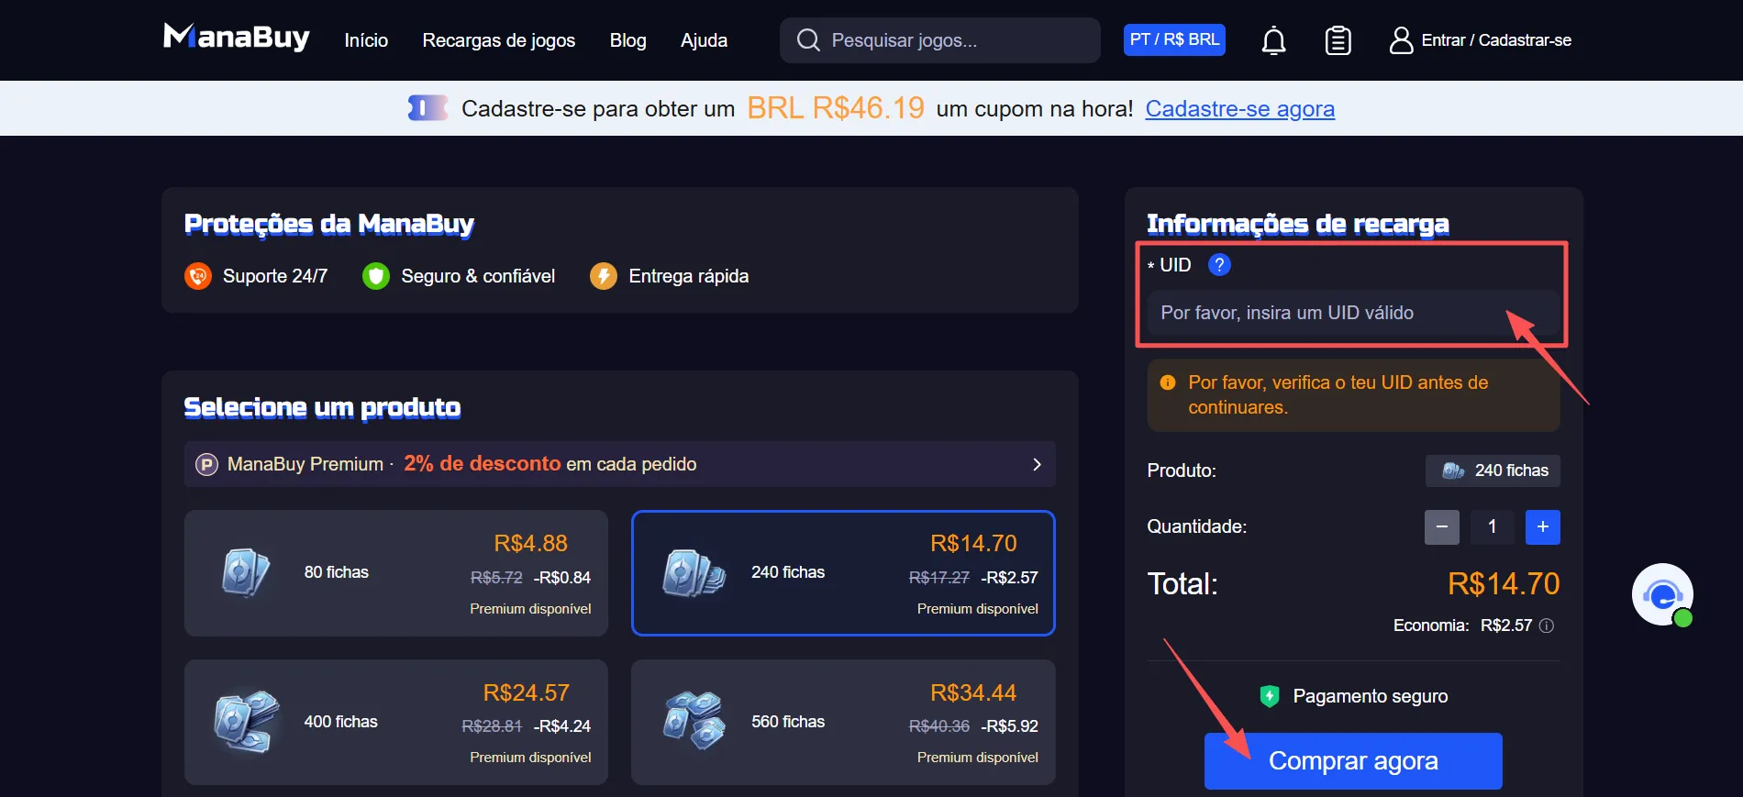Click Premium disponível under 560 fichas
The height and width of the screenshot is (797, 1743).
pos(978,758)
